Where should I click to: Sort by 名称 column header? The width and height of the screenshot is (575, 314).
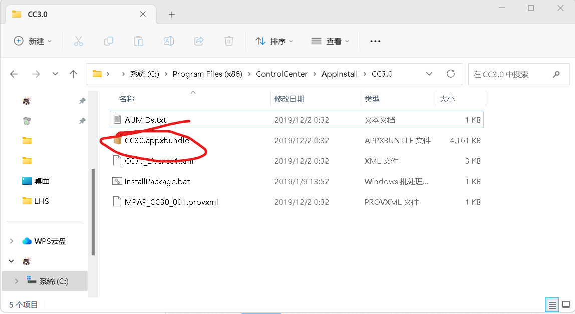pos(127,99)
